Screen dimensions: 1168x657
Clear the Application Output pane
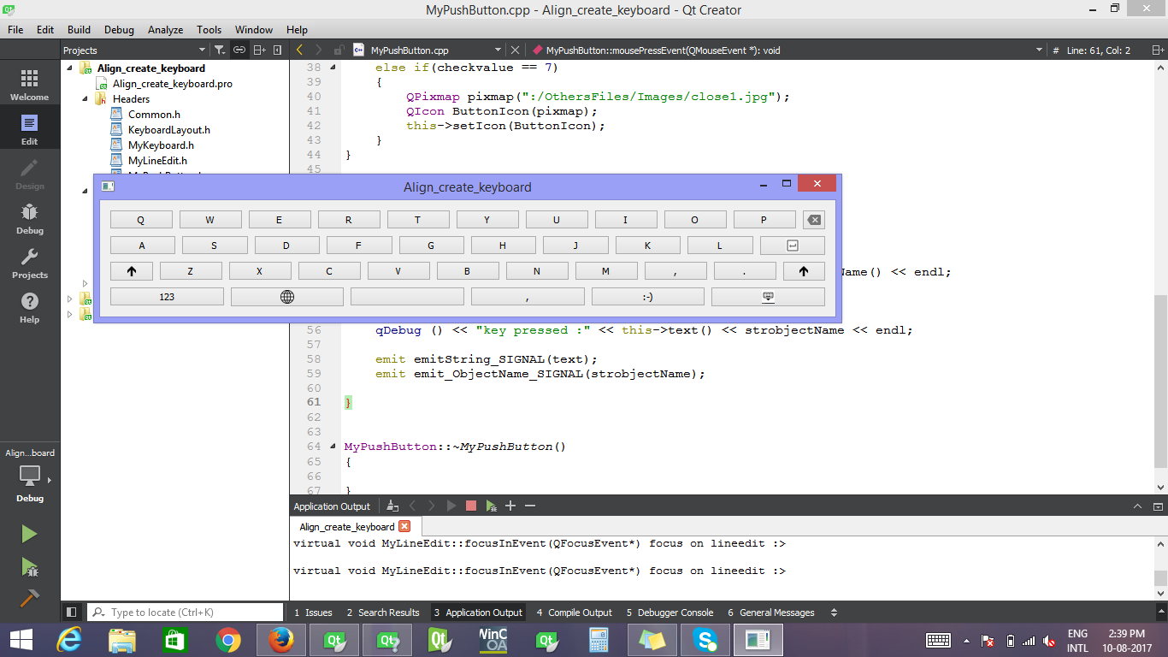[x=392, y=506]
